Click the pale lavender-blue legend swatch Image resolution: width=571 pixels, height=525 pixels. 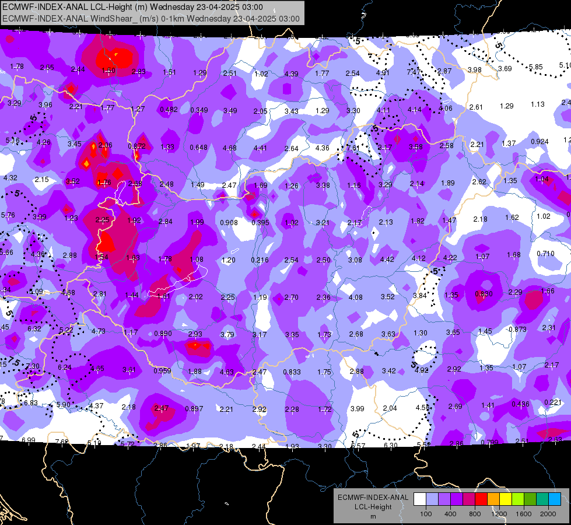point(432,499)
